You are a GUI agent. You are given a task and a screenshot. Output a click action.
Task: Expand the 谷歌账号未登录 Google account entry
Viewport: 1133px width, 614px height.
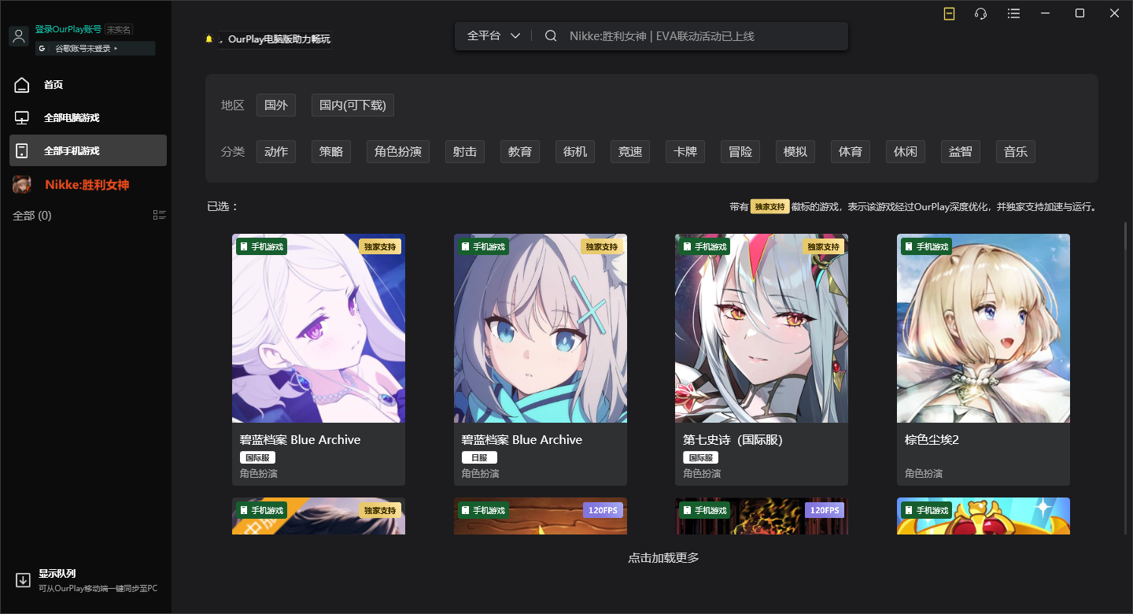[94, 48]
